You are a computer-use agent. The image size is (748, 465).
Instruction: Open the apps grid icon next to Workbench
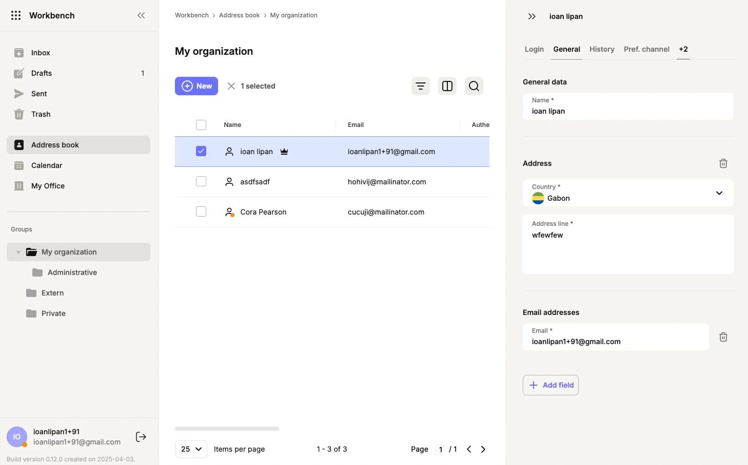point(15,15)
